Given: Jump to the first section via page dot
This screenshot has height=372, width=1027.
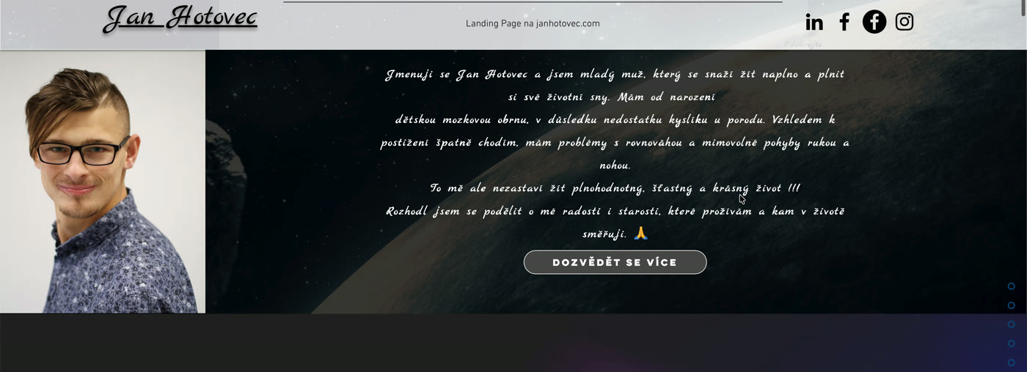Looking at the screenshot, I should [x=1011, y=286].
